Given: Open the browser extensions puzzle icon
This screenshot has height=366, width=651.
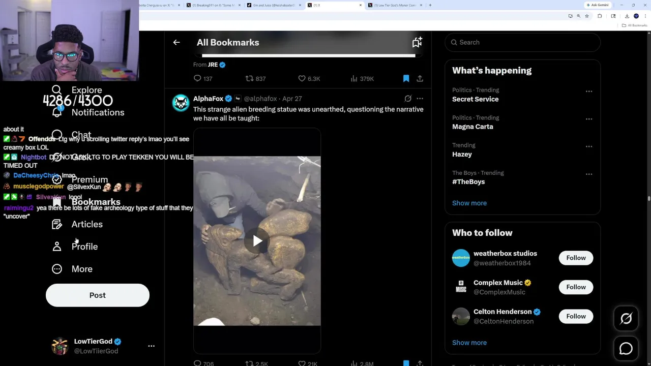Looking at the screenshot, I should (x=600, y=16).
